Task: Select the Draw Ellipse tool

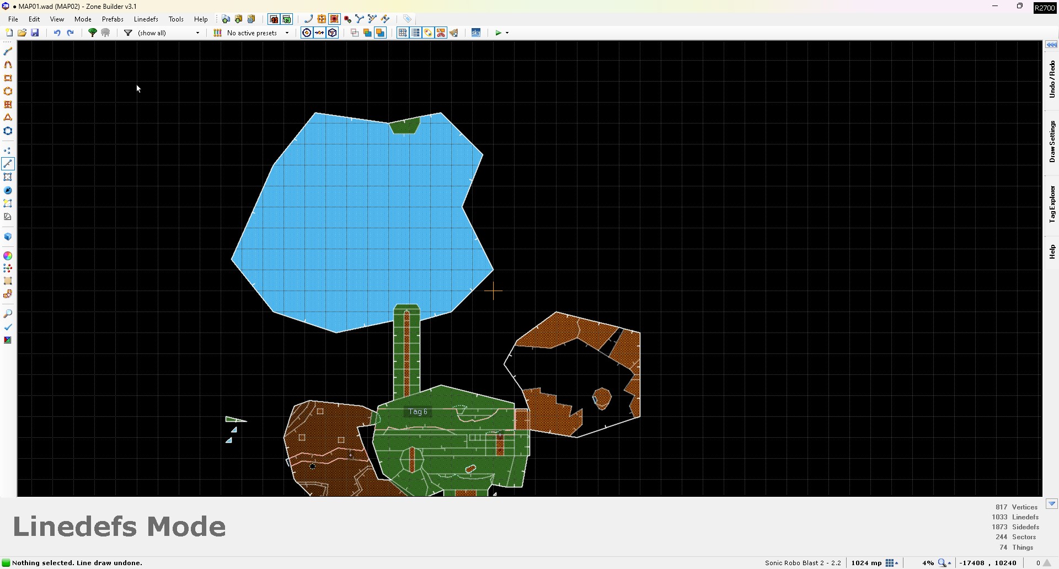Action: point(8,91)
